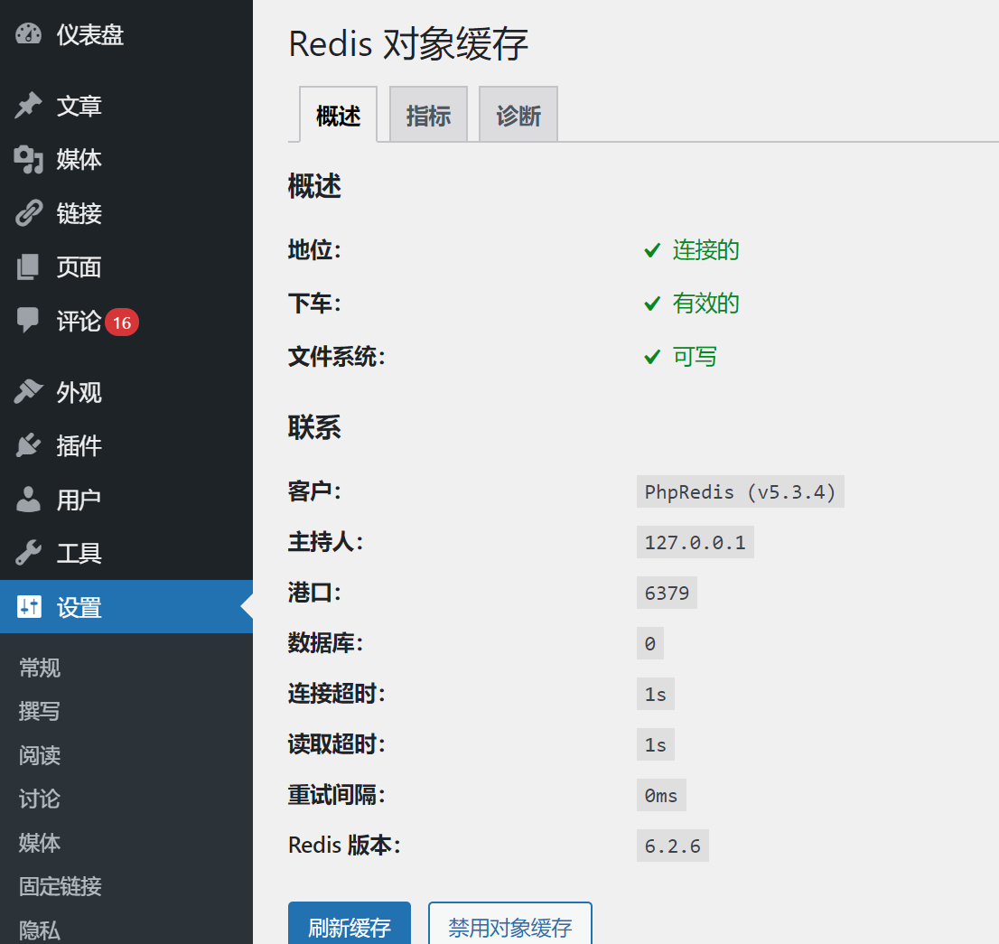This screenshot has height=944, width=999.
Task: Switch to the 指标 tab
Action: 428,114
